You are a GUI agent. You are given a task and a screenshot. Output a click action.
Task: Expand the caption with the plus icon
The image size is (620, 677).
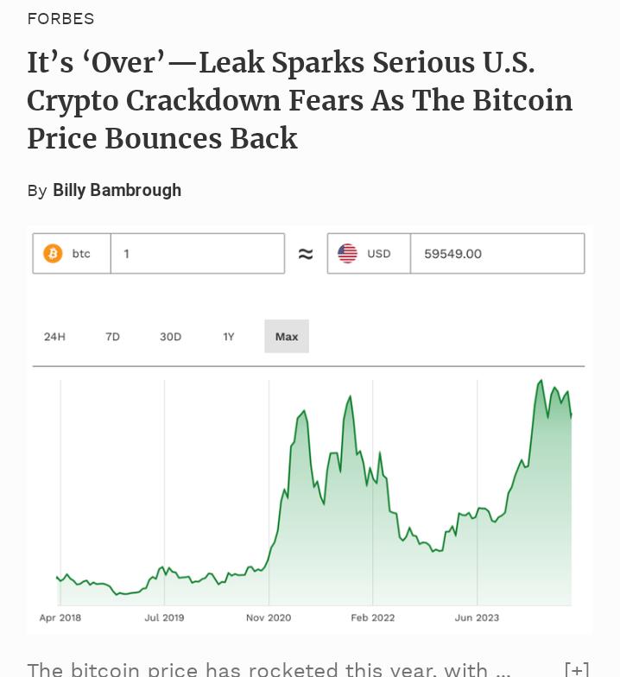coord(577,669)
